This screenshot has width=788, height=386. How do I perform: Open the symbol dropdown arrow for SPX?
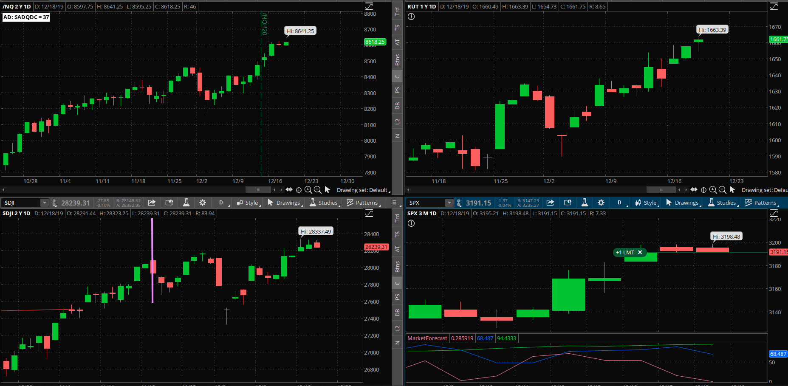(449, 203)
